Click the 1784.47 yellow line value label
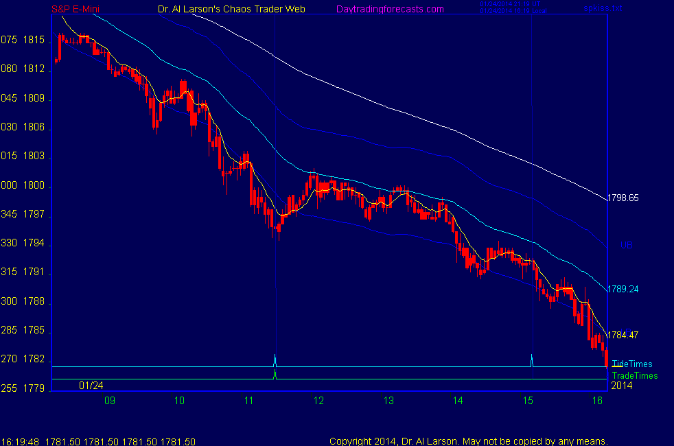The height and width of the screenshot is (446, 674). click(623, 335)
